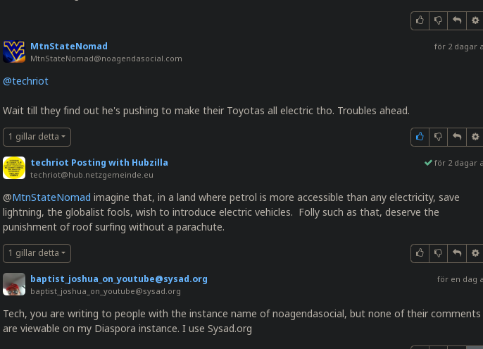This screenshot has height=349, width=483.
Task: Like MtnStateNomad's Toyota comment with thumbs-up
Action: (x=420, y=137)
